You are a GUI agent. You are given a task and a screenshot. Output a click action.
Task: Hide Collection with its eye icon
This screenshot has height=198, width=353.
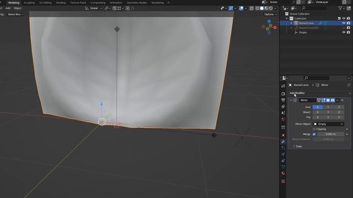coord(344,18)
